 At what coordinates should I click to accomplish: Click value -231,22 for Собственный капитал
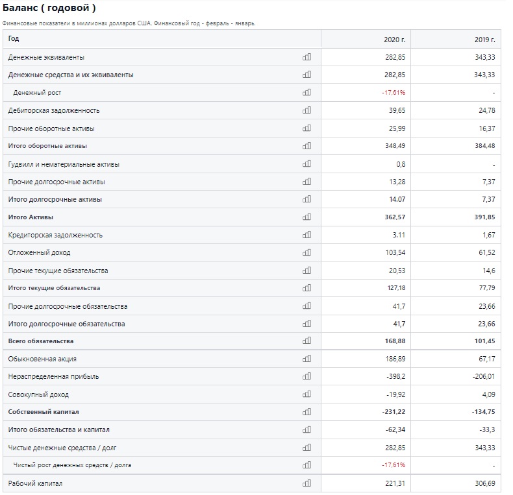coord(394,411)
